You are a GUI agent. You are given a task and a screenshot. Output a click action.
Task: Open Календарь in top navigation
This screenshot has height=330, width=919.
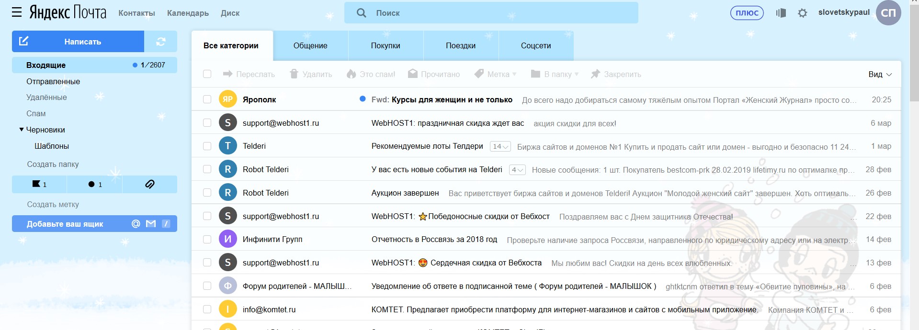tap(188, 13)
